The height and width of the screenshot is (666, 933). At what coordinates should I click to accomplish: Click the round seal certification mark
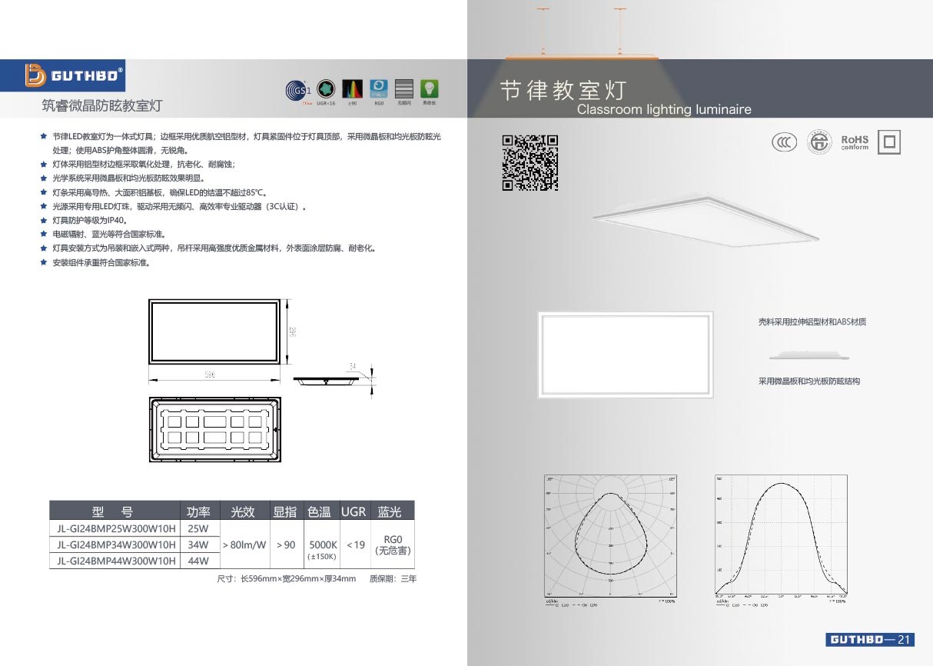[x=819, y=142]
